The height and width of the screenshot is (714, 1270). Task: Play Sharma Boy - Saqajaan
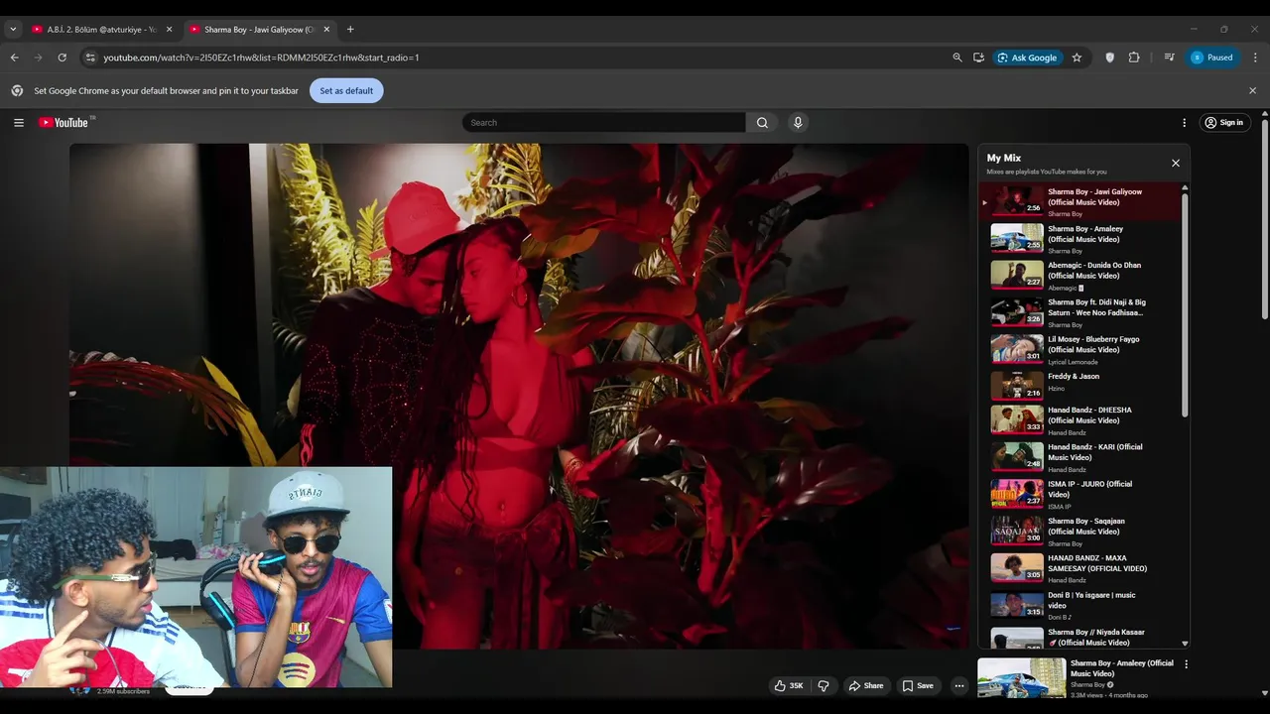[x=1080, y=532]
